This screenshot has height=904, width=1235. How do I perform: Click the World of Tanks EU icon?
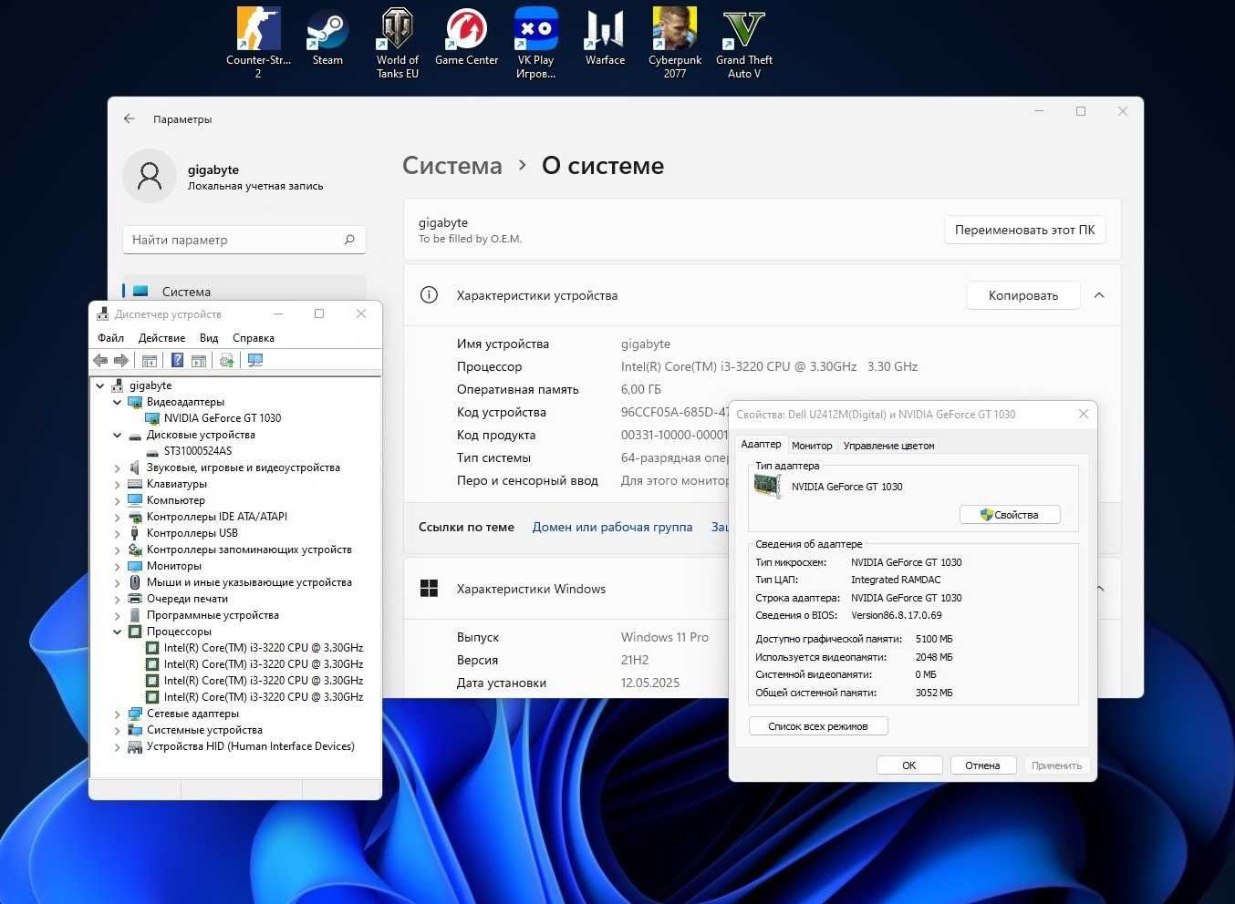point(397,43)
